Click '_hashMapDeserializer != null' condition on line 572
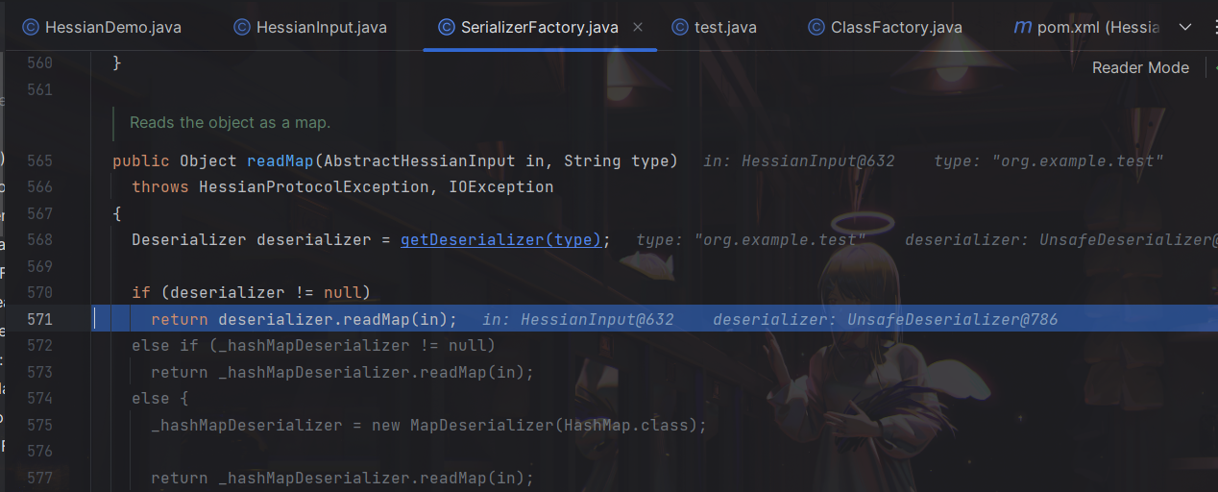 tap(352, 345)
